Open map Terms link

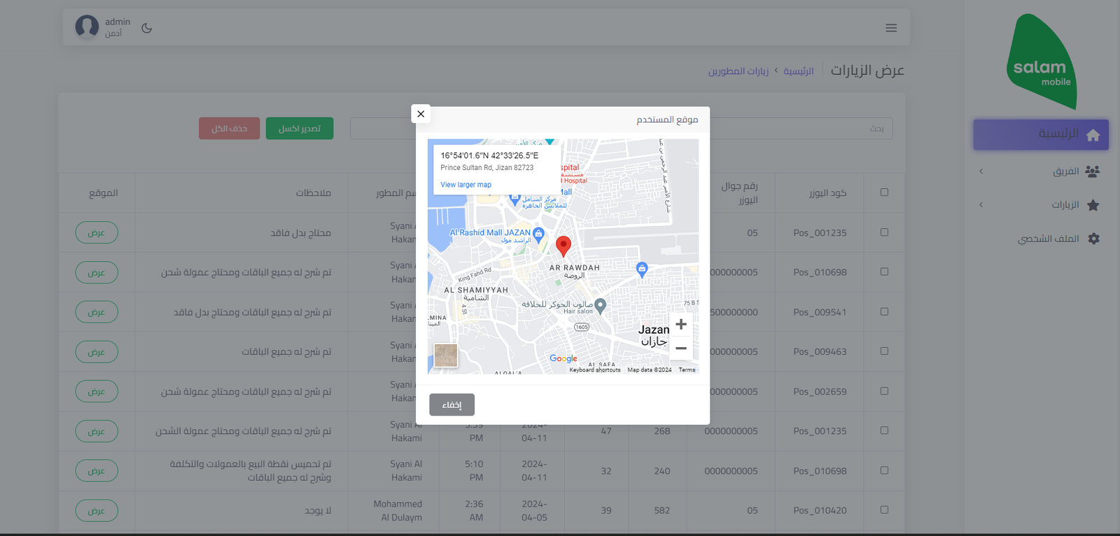(x=687, y=370)
